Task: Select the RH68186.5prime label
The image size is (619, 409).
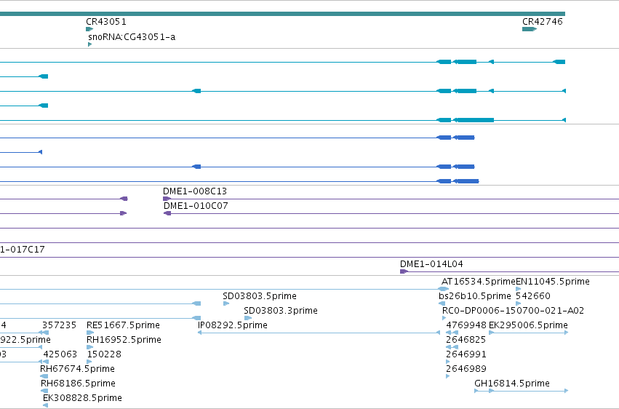Action: 78,384
